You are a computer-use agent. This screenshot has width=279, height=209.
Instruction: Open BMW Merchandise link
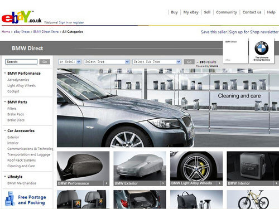point(22,183)
